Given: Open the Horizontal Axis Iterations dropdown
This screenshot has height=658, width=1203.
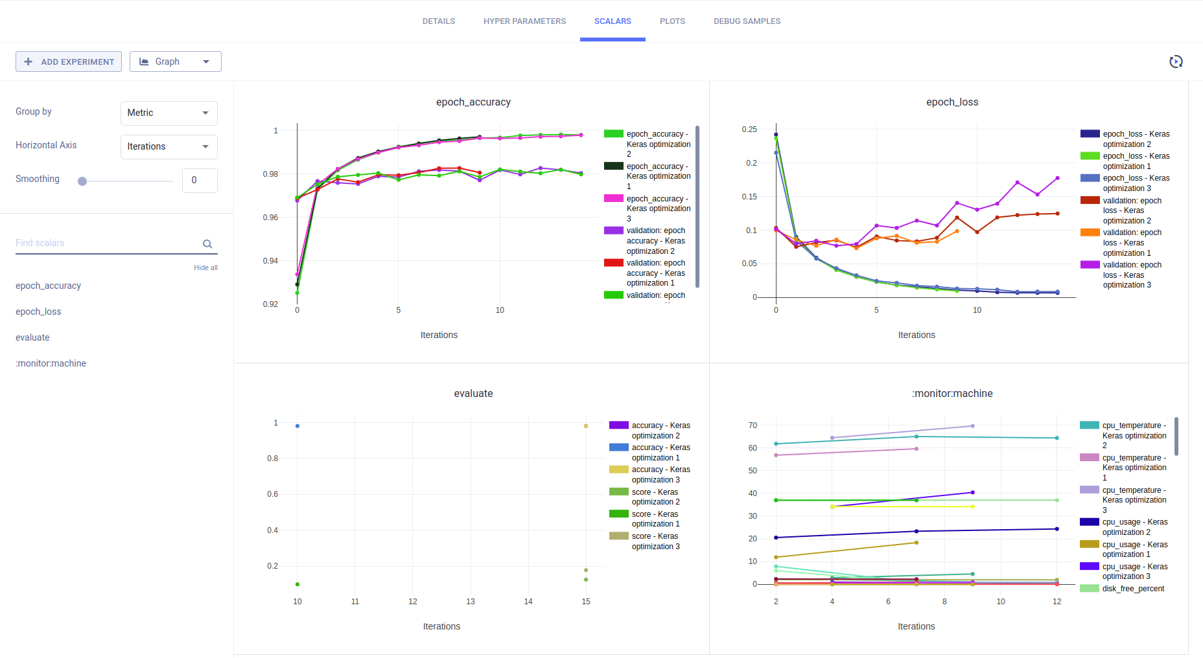Looking at the screenshot, I should pos(169,146).
